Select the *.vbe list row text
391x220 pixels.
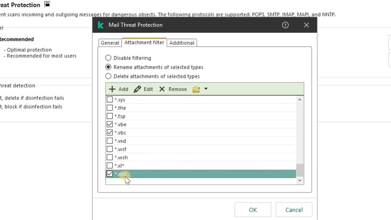click(120, 124)
